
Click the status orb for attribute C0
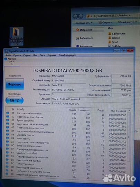[7, 174]
